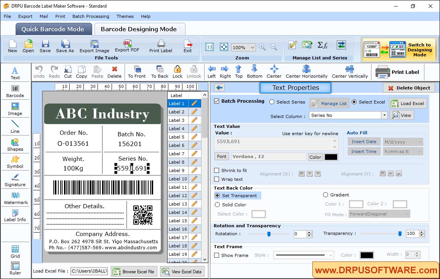Insert a Watermark from sidebar

pyautogui.click(x=16, y=198)
